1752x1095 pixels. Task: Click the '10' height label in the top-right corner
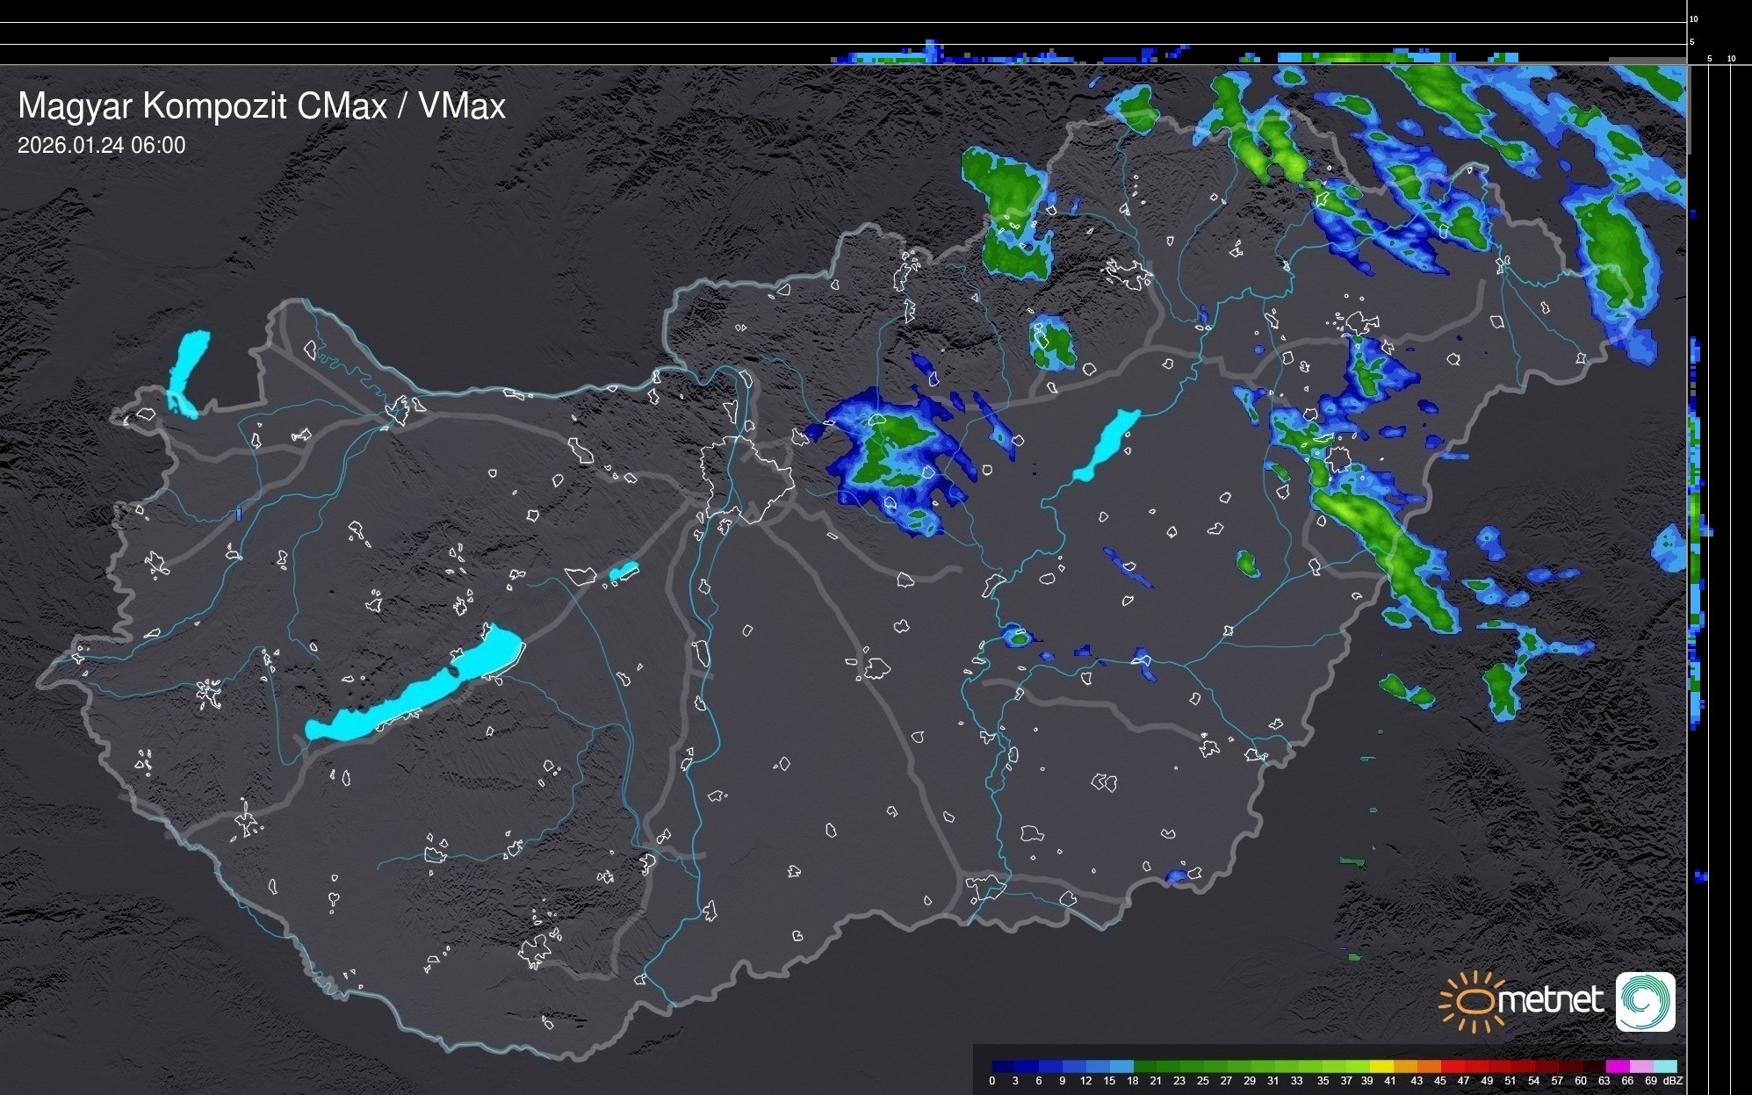point(1694,18)
